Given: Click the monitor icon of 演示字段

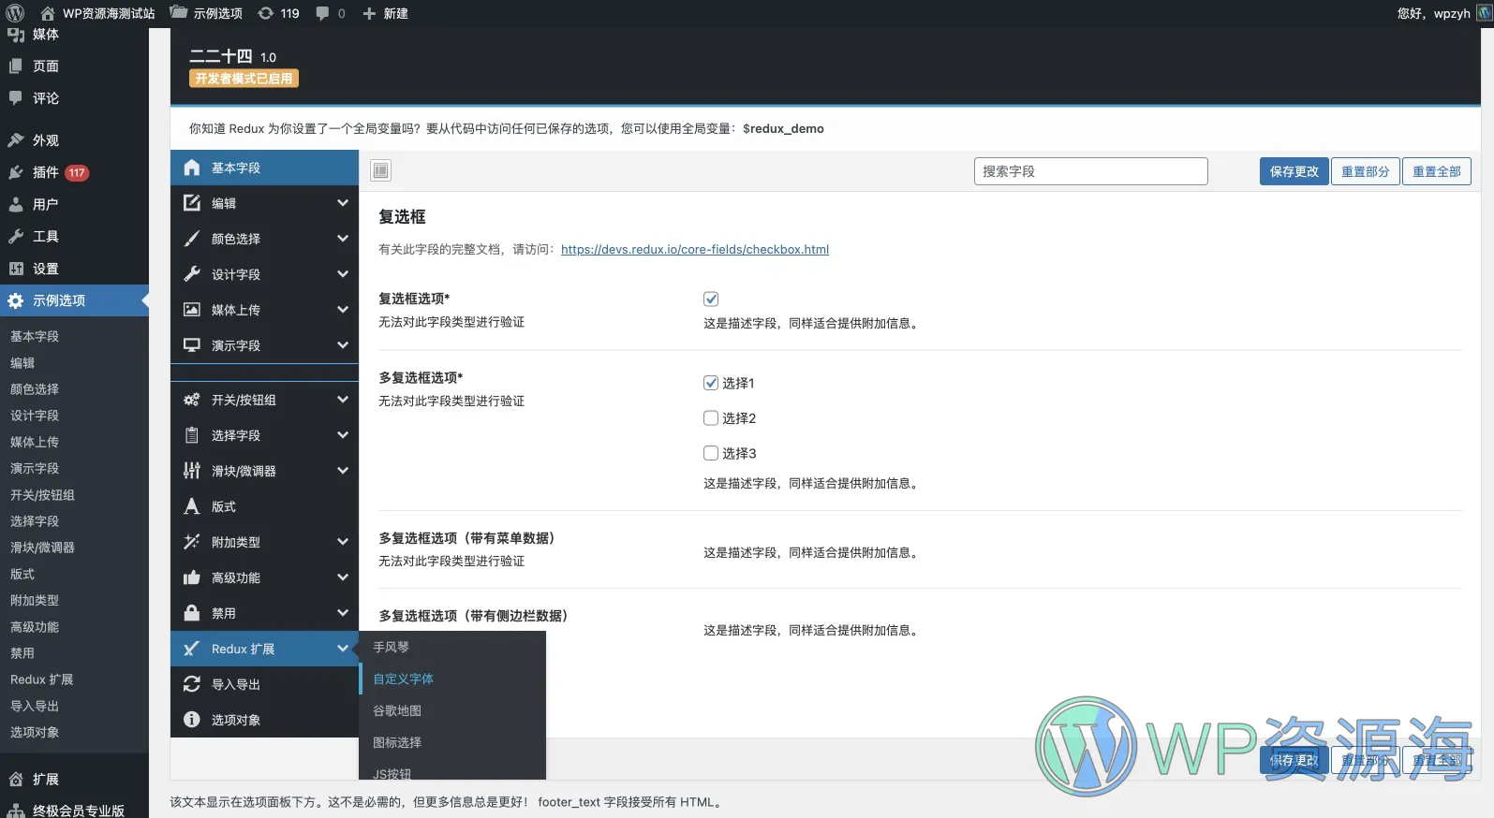Looking at the screenshot, I should click(x=192, y=345).
